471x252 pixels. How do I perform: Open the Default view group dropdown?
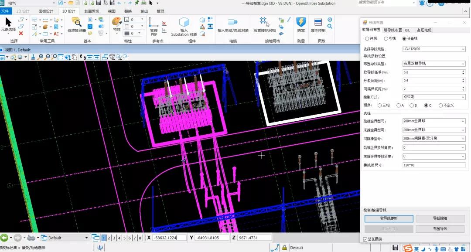tap(65, 238)
